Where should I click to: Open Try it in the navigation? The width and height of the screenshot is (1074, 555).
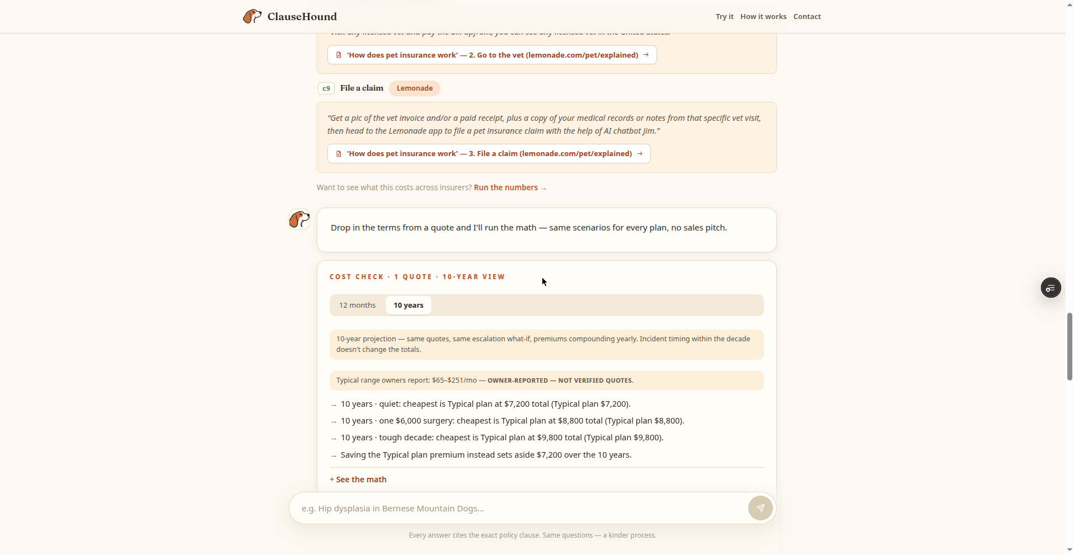(x=724, y=16)
